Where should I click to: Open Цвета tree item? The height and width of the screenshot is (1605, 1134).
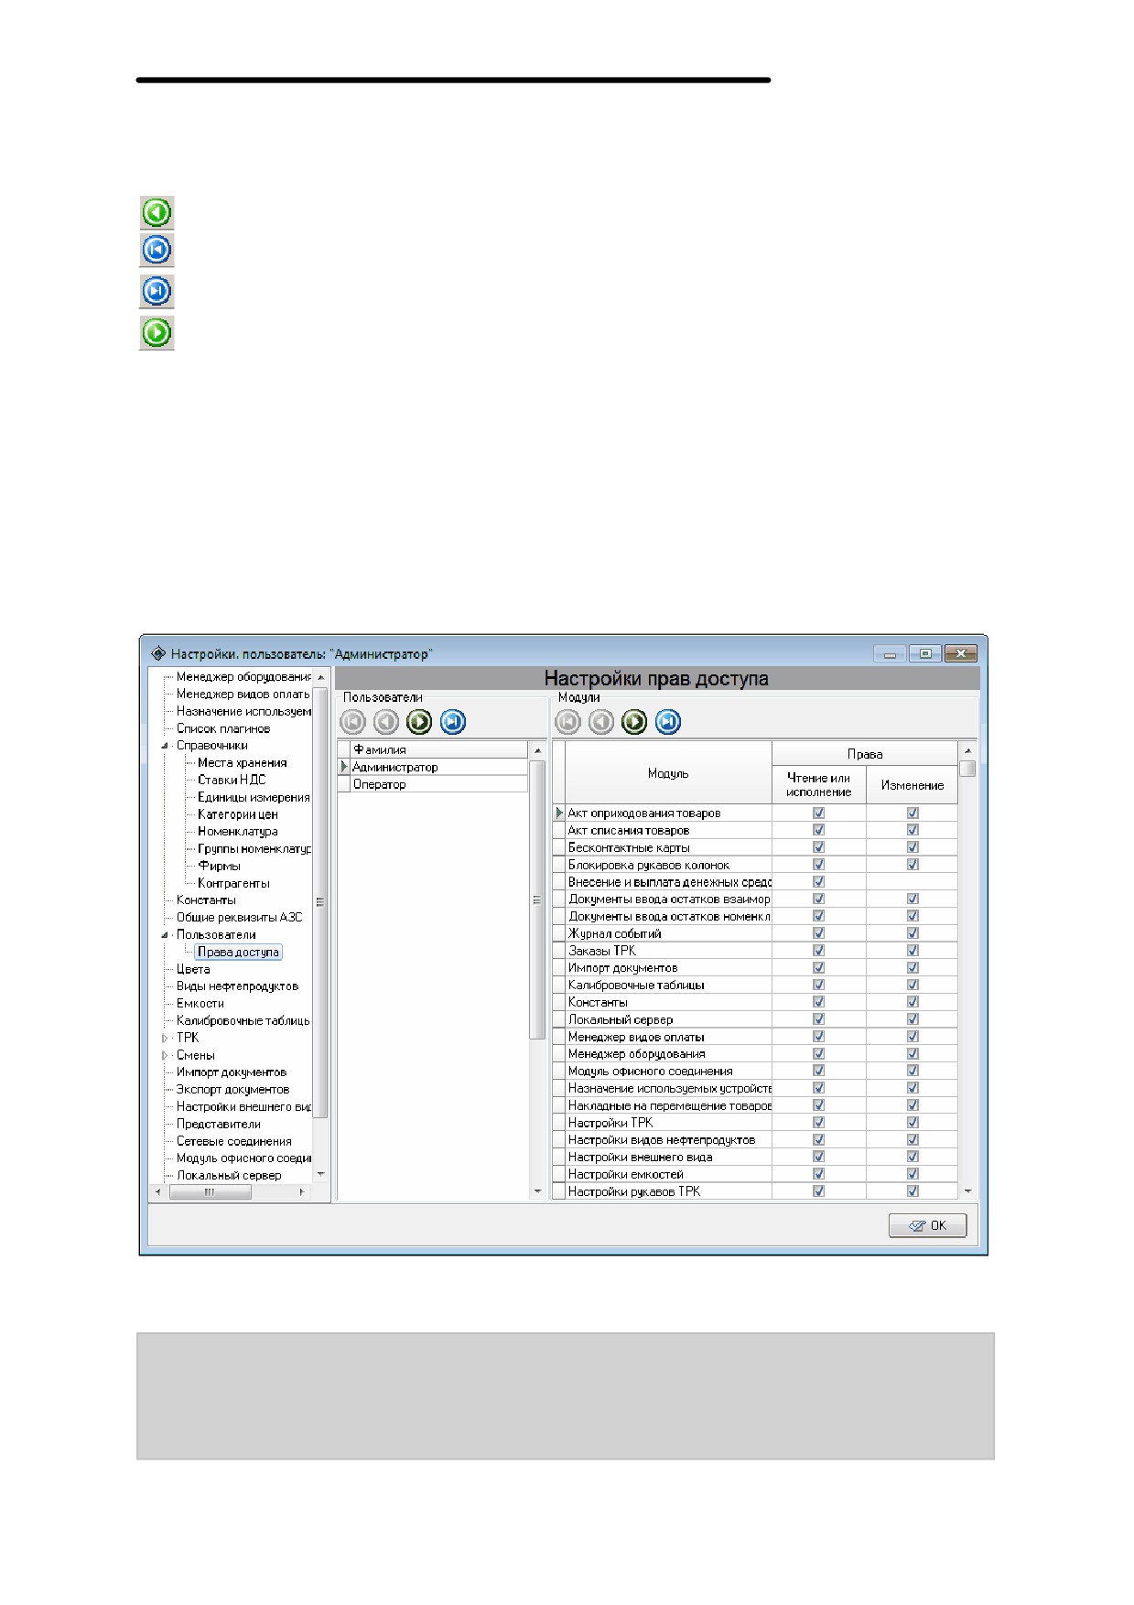pyautogui.click(x=193, y=969)
